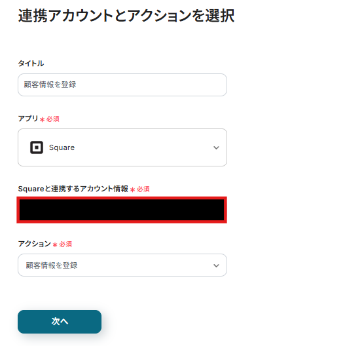Click the タイトル field label
The height and width of the screenshot is (346, 364).
(31, 64)
